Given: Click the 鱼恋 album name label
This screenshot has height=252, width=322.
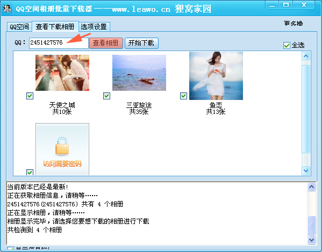Looking at the screenshot, I should tap(216, 105).
